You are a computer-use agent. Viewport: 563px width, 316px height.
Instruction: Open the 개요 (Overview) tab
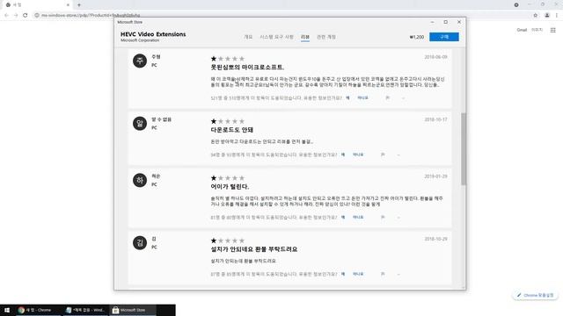tap(248, 37)
